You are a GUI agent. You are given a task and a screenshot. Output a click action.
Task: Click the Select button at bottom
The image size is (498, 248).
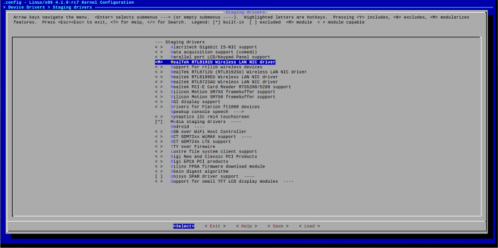pos(184,226)
